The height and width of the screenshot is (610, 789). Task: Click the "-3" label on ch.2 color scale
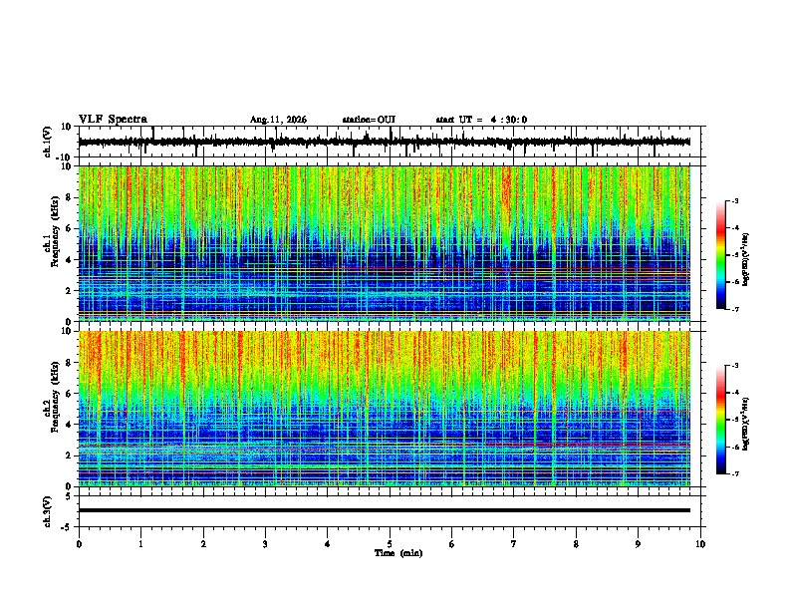click(735, 366)
